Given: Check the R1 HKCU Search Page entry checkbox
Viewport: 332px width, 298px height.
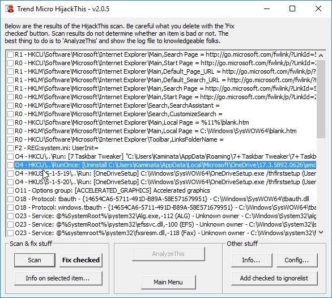Looking at the screenshot, I should tap(10, 54).
